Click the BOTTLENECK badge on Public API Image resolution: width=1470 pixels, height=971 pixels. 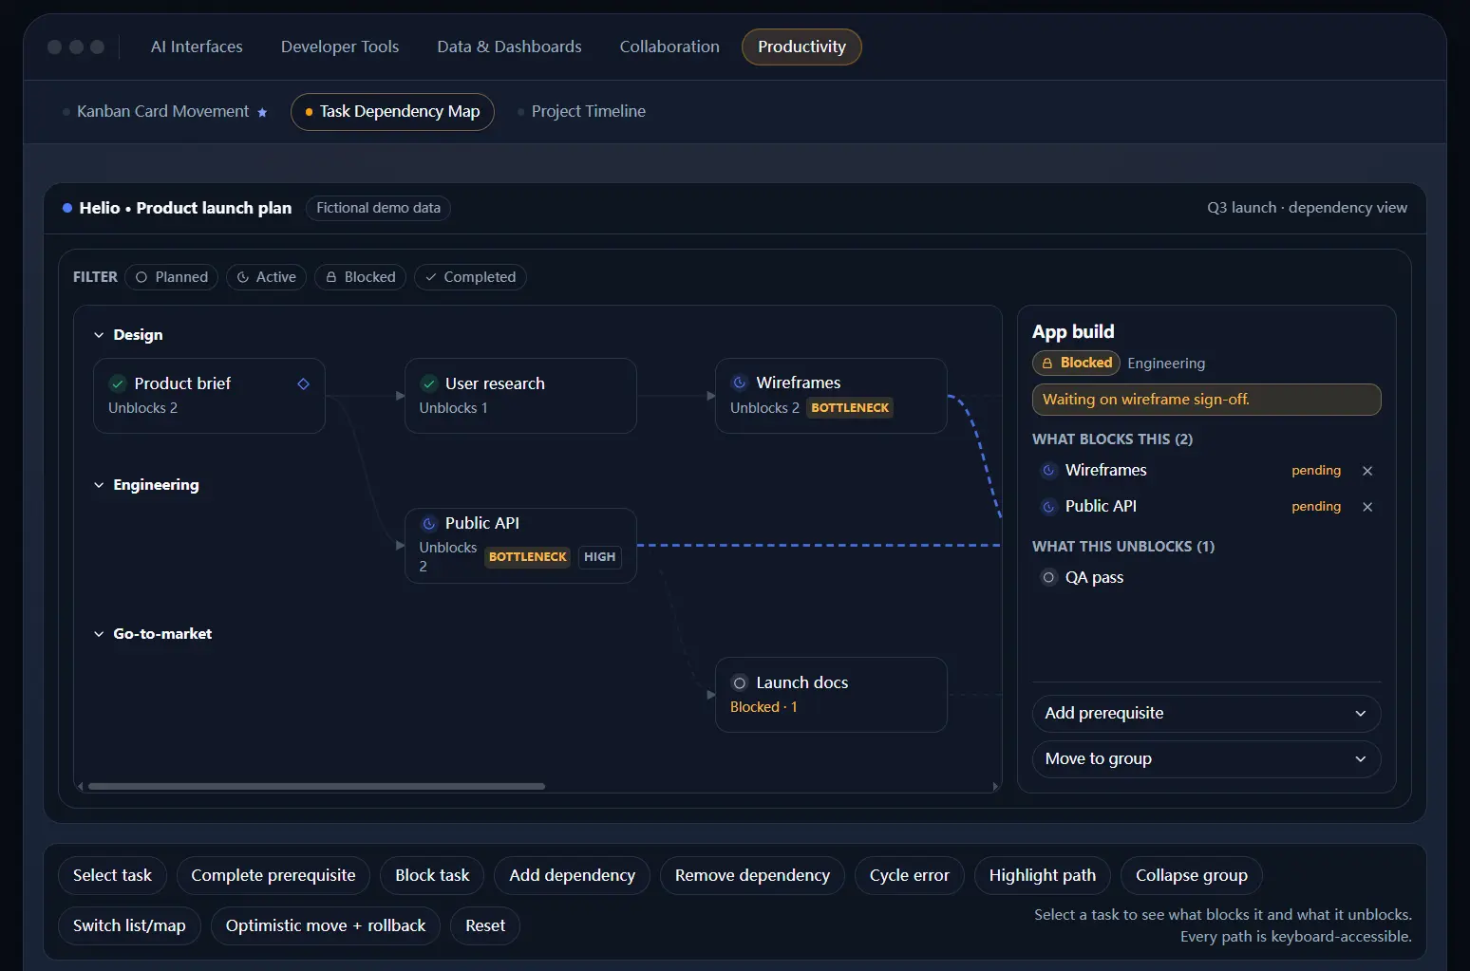[527, 557]
